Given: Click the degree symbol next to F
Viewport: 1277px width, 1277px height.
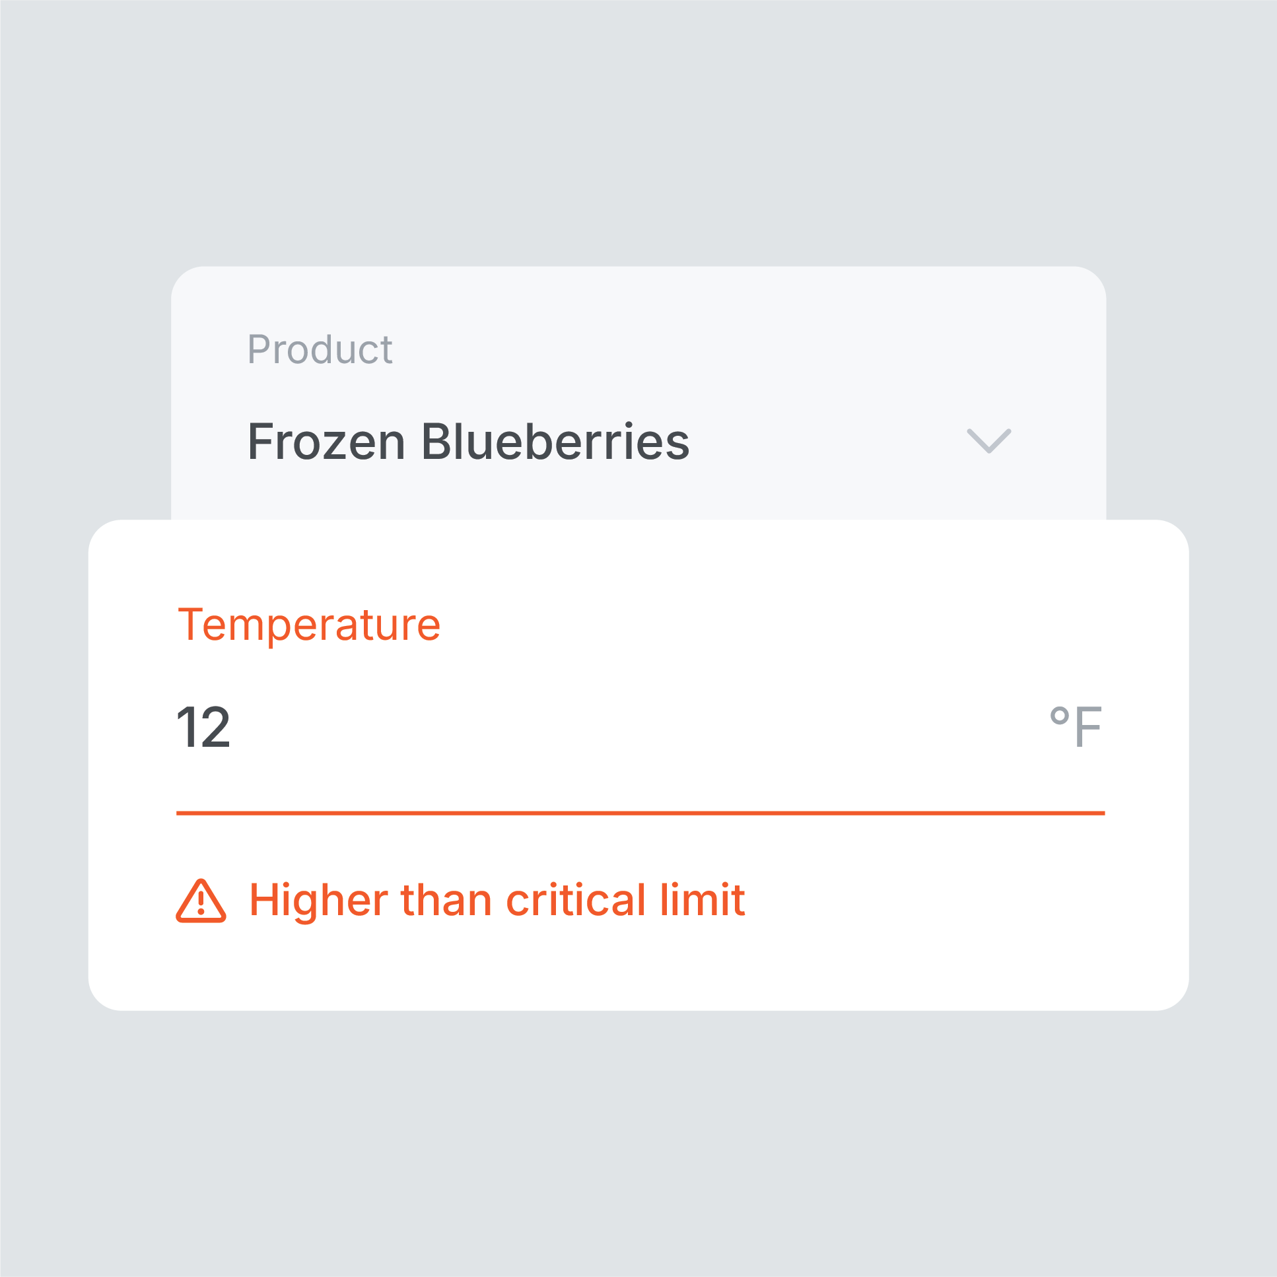Looking at the screenshot, I should tap(1060, 715).
